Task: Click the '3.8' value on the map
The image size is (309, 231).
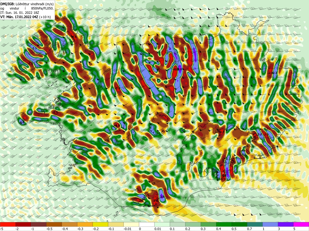Action: 162,197
